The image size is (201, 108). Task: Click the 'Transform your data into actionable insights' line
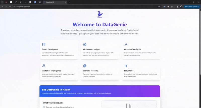tap(100, 30)
